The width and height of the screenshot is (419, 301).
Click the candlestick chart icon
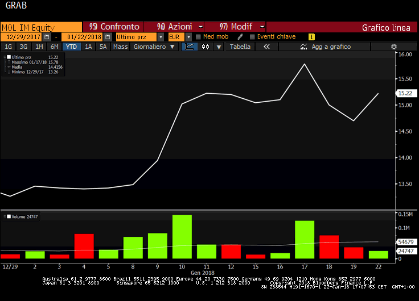tap(205, 47)
